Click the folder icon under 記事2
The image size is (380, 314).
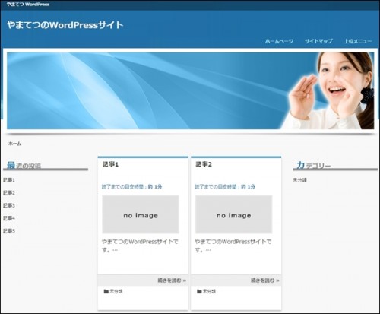[x=199, y=291]
